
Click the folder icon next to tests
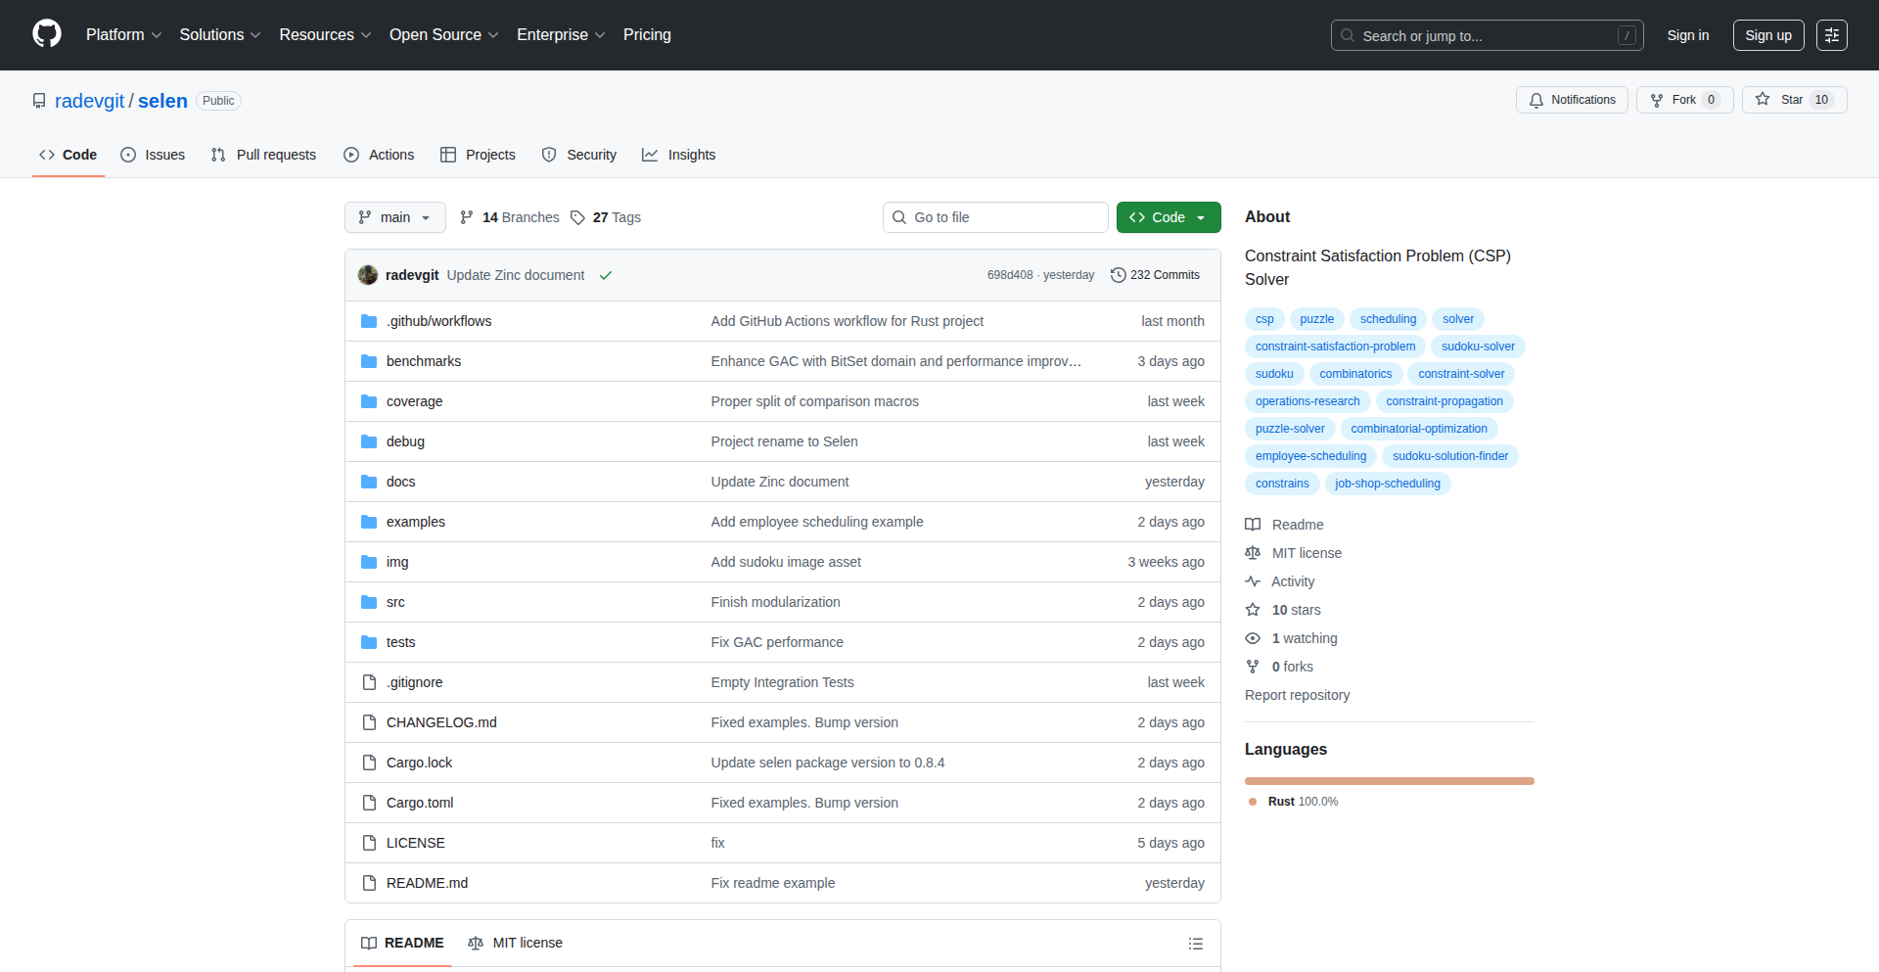[369, 642]
